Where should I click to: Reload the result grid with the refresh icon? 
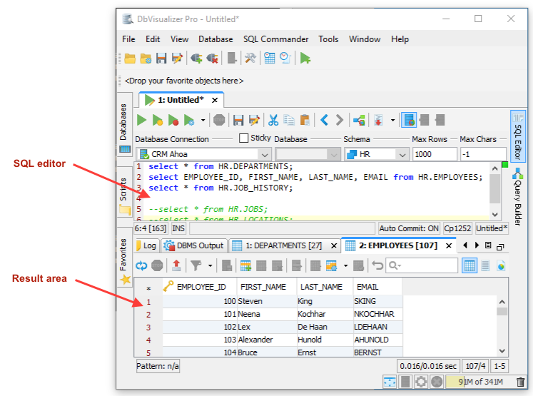coord(141,265)
